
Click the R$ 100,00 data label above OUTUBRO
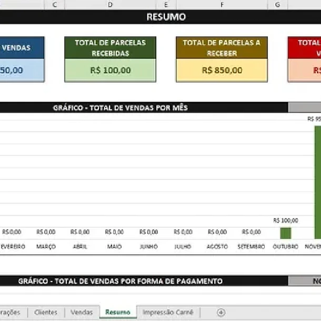286,220
